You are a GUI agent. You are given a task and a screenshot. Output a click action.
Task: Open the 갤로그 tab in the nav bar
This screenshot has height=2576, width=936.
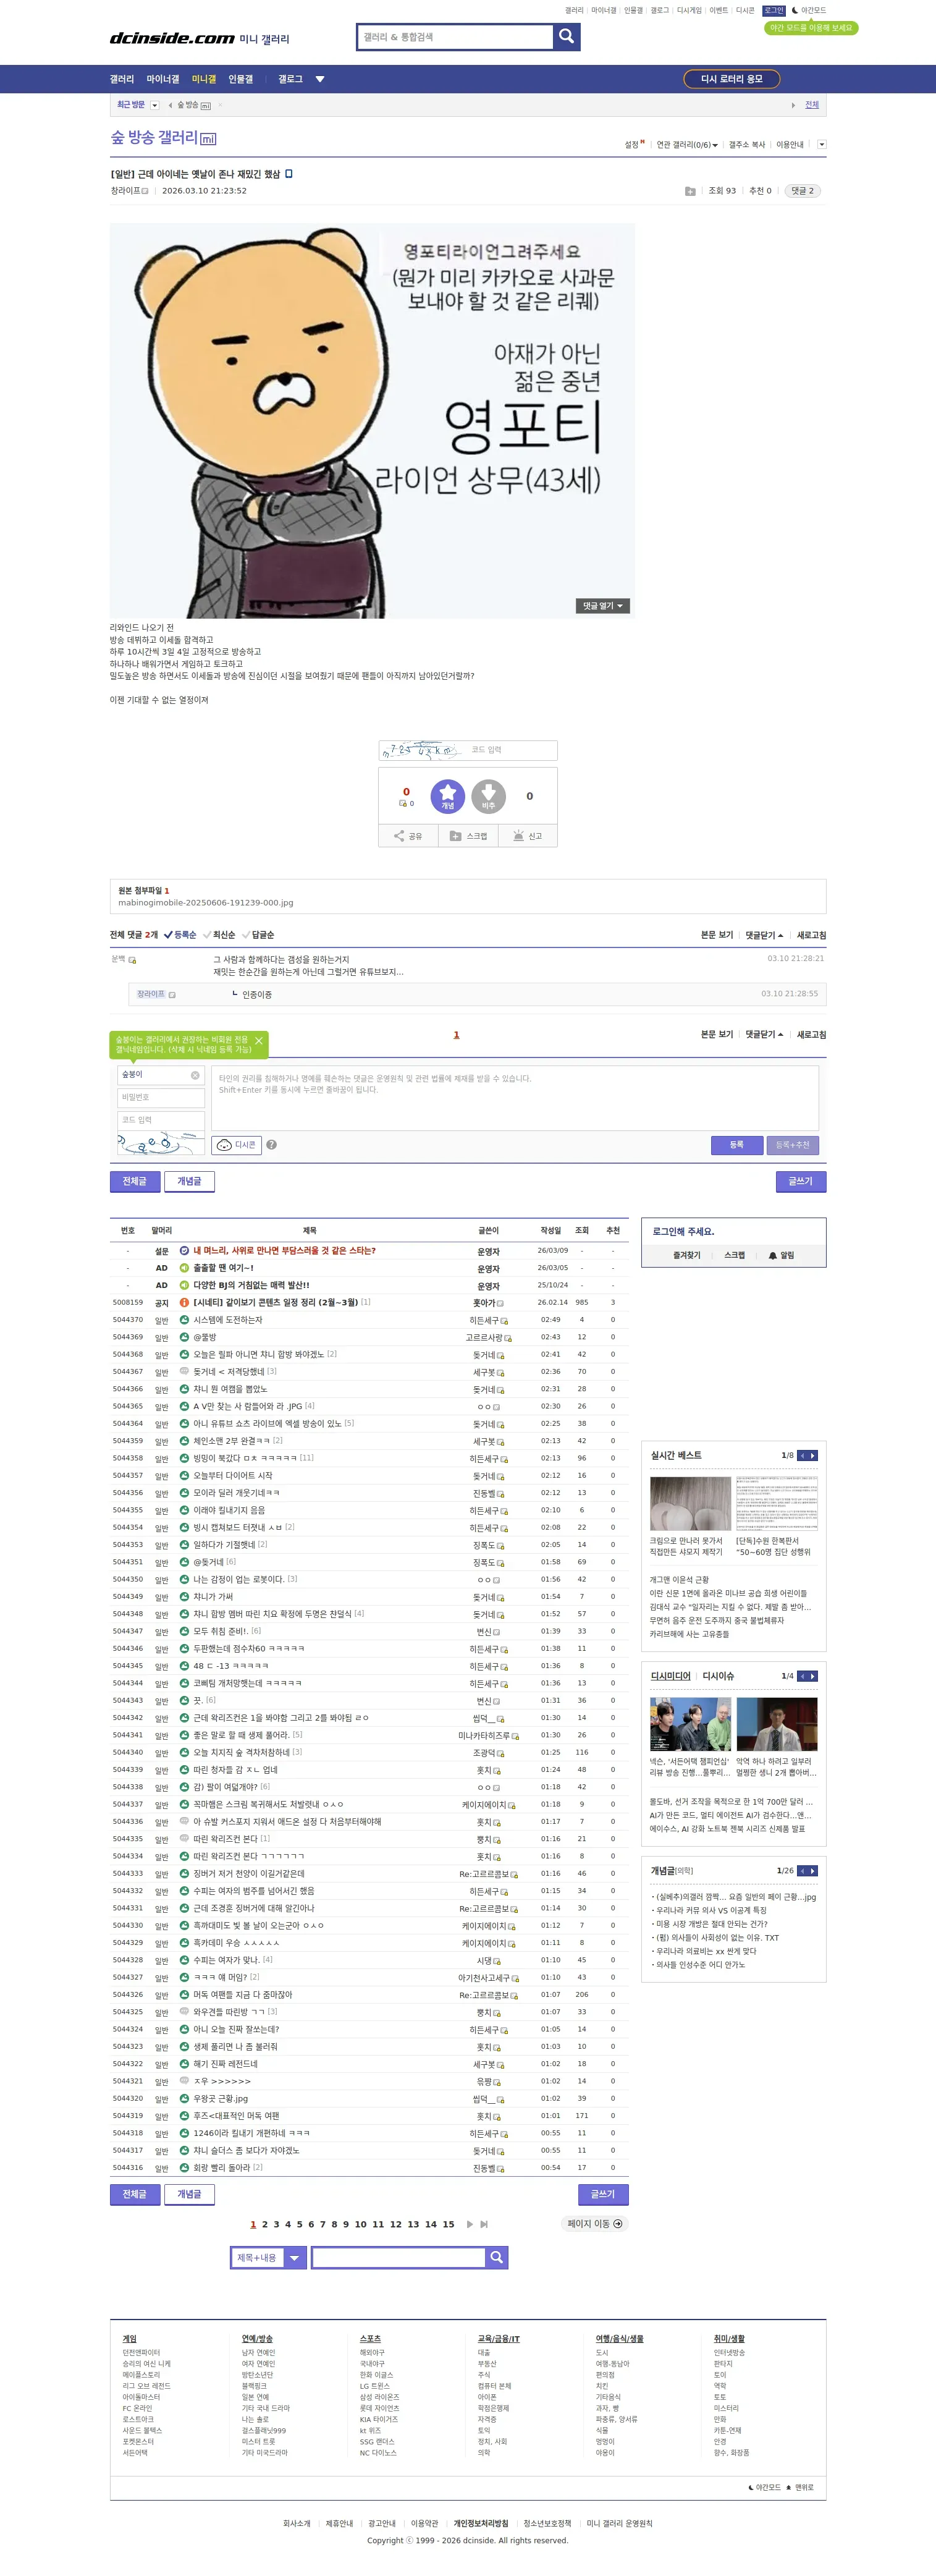point(290,79)
